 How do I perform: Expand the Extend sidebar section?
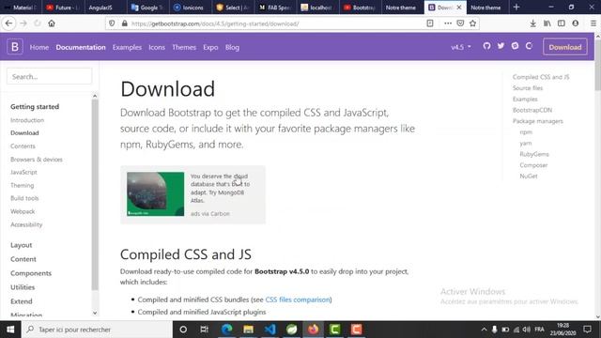pos(21,301)
